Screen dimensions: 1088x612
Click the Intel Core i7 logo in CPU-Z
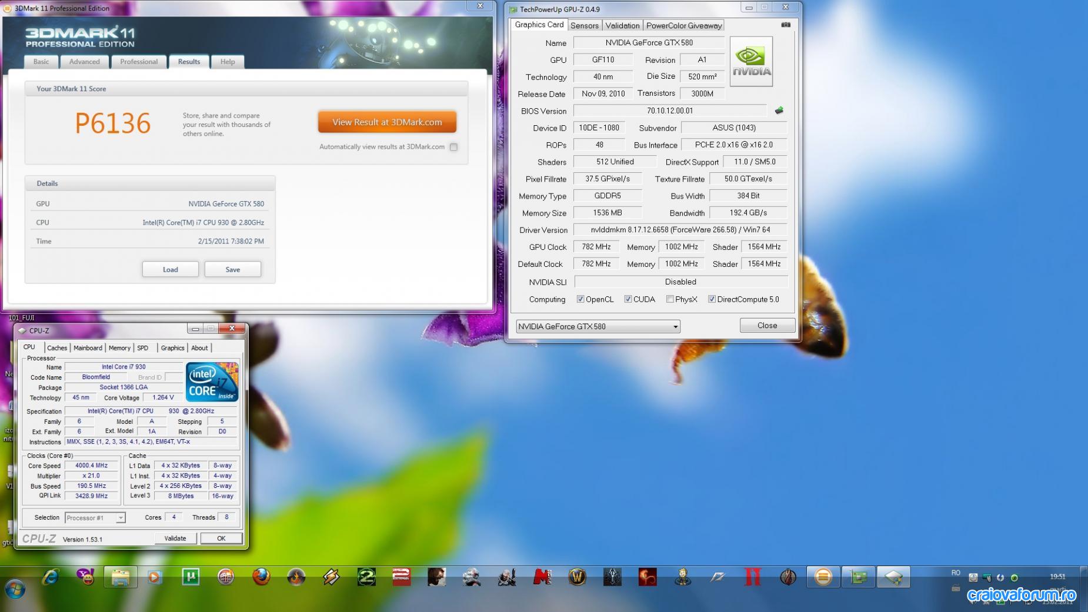click(x=212, y=382)
